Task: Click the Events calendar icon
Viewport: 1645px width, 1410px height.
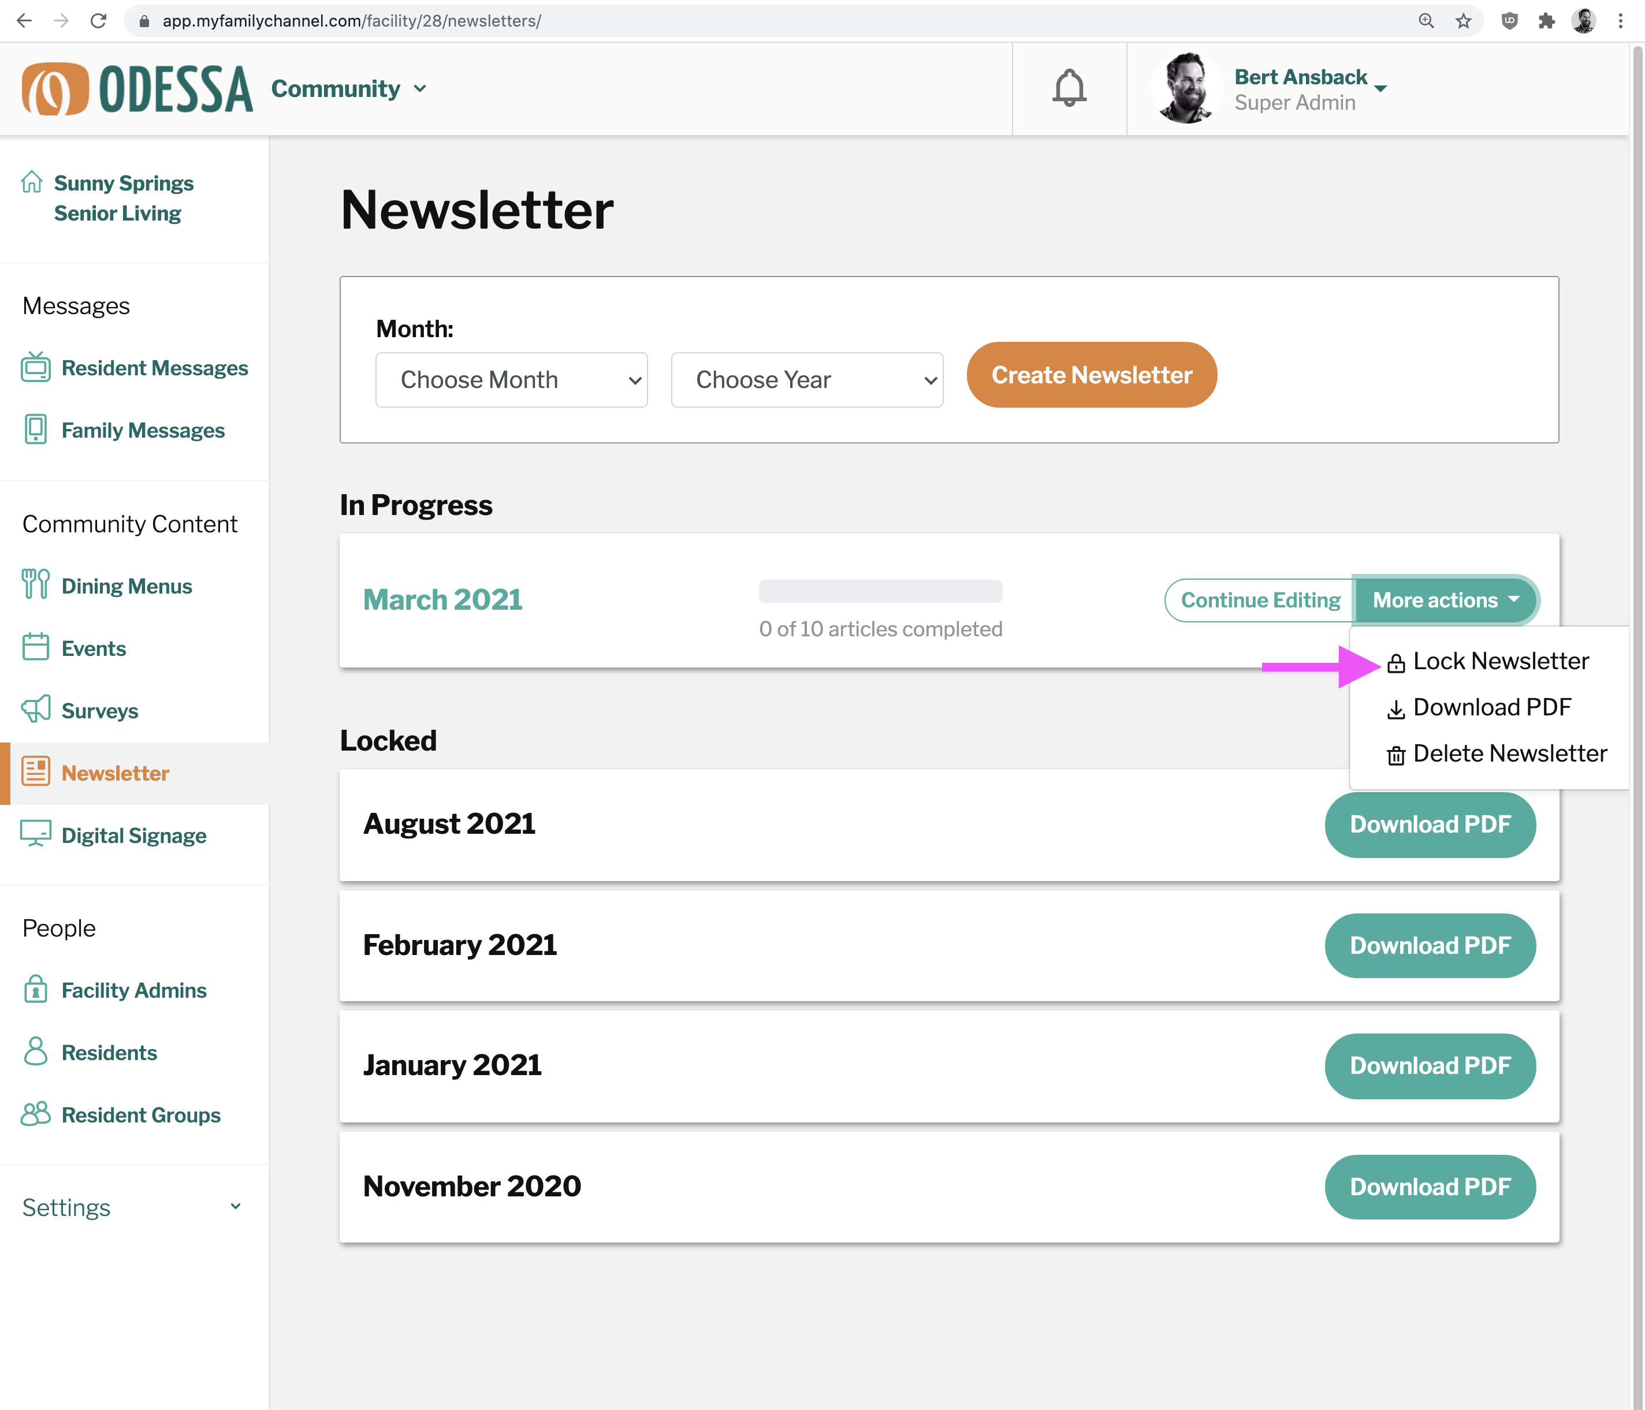Action: [36, 647]
